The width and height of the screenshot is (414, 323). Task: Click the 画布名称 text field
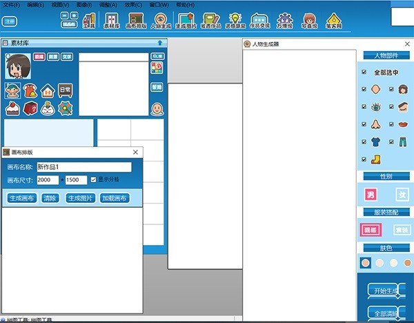tap(83, 167)
